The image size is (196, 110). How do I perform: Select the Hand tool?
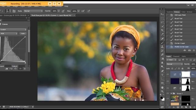(162, 87)
